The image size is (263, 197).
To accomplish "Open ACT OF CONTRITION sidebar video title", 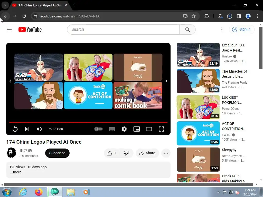I will (233, 126).
